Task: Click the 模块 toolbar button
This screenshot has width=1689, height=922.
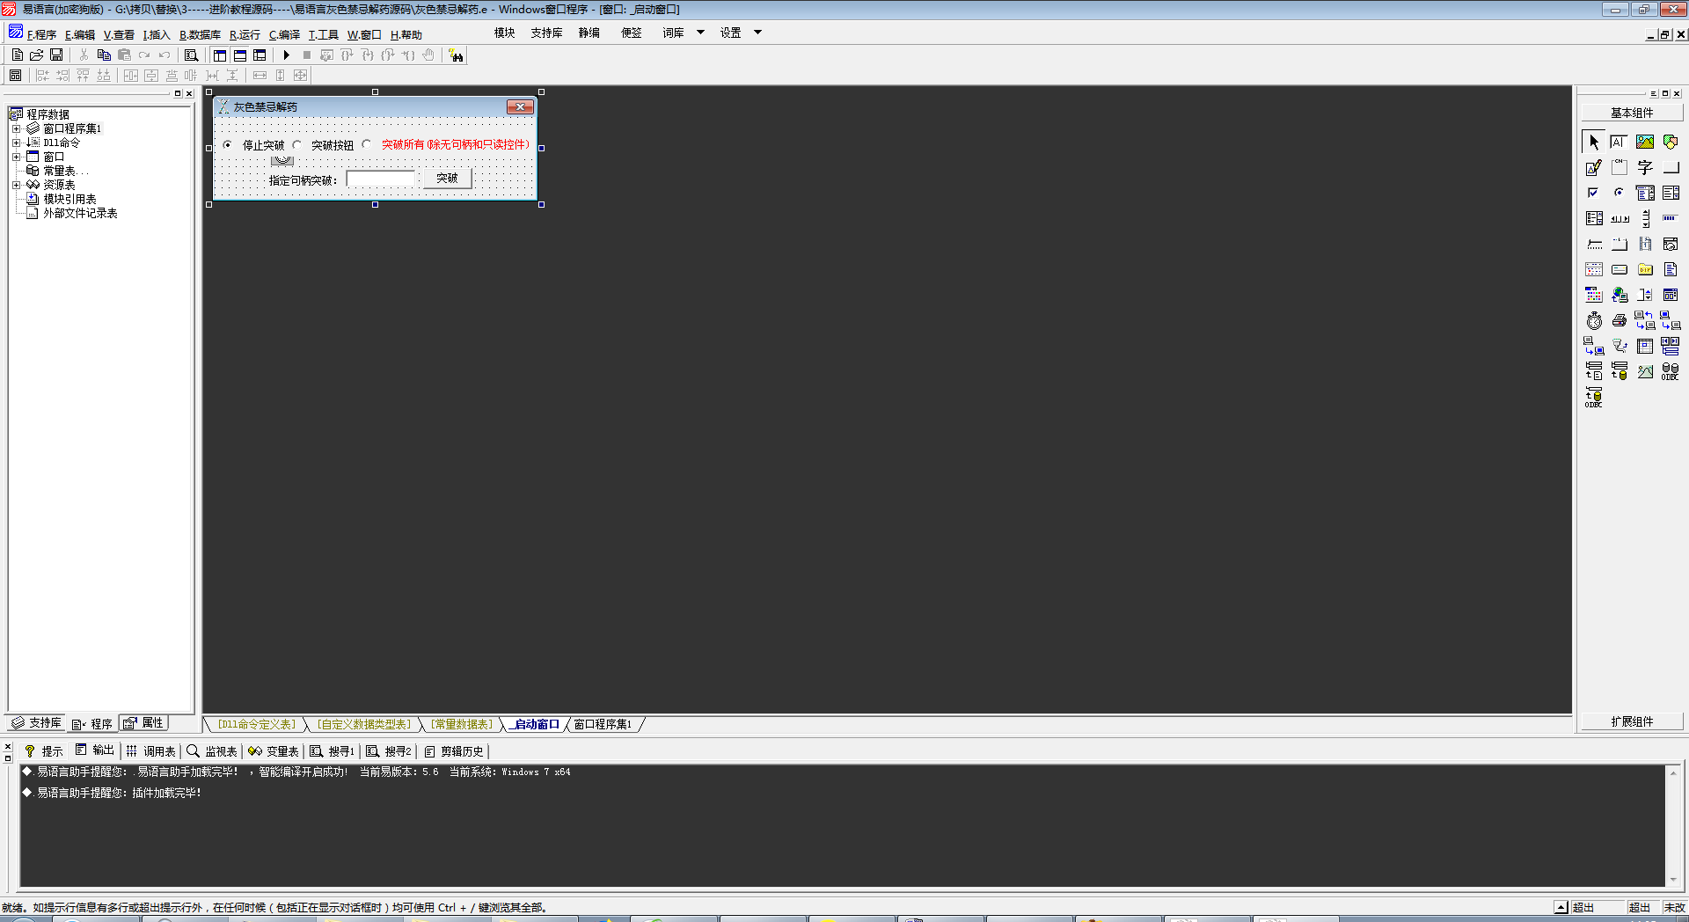Action: 504,33
